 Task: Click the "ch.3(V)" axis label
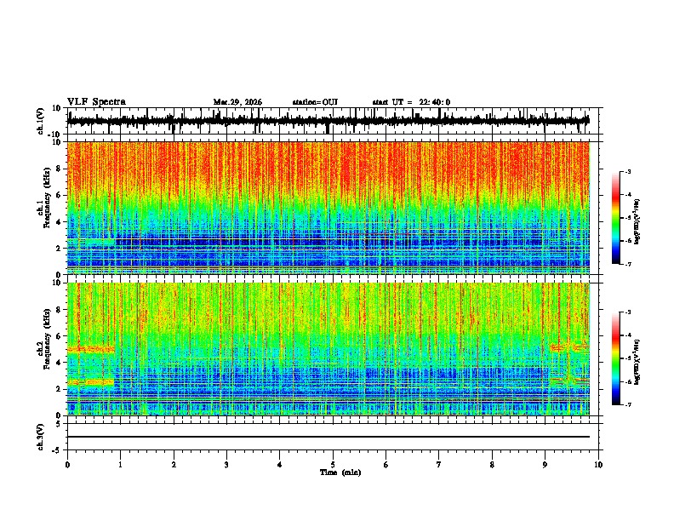tap(41, 437)
